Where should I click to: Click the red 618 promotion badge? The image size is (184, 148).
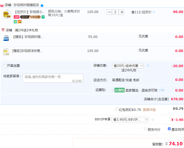16,17
